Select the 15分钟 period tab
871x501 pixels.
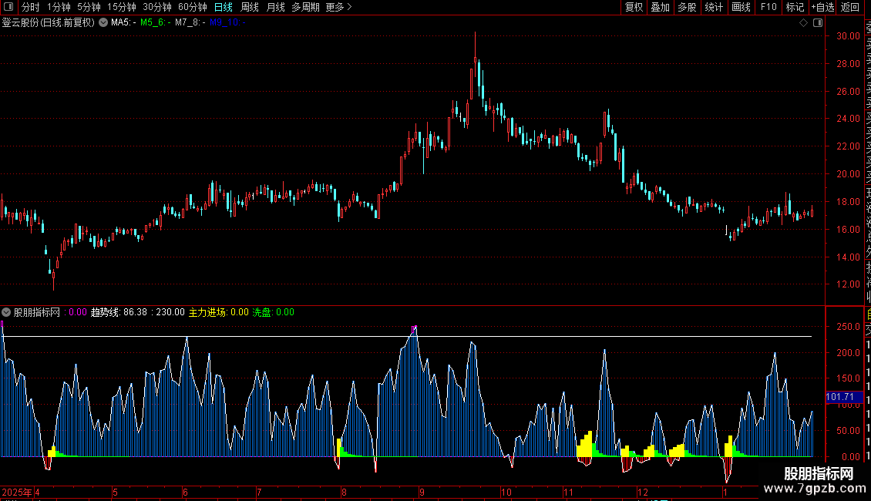click(122, 7)
